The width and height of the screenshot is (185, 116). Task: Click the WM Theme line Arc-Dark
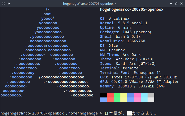(x=132, y=55)
